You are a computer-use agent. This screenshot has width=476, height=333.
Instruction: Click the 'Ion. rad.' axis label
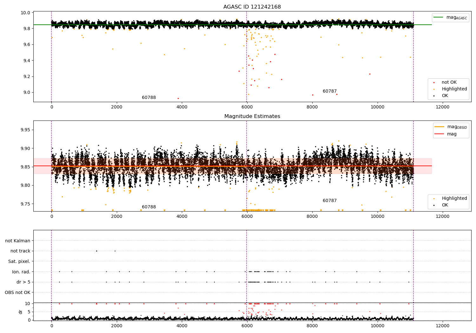pyautogui.click(x=21, y=272)
